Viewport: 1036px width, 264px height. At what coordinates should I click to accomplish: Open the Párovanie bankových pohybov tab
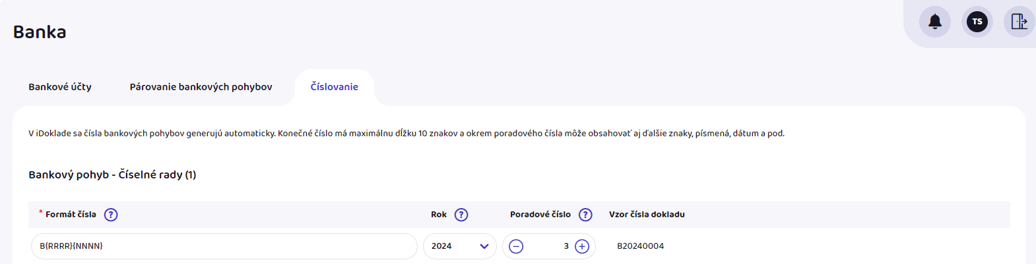[201, 87]
